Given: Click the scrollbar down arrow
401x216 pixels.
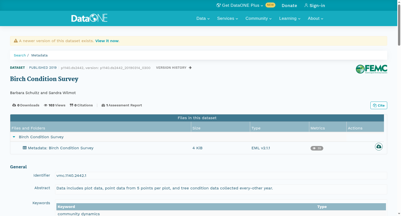Looking at the screenshot, I should point(399,214).
